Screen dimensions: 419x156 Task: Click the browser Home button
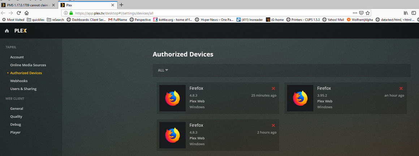point(26,13)
